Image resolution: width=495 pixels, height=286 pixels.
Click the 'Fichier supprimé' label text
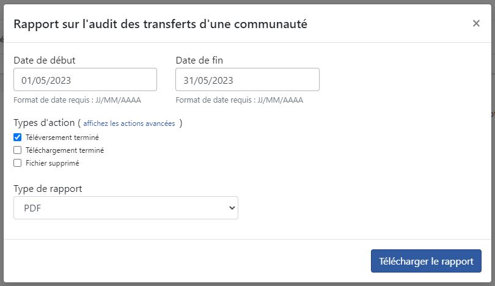click(x=53, y=163)
